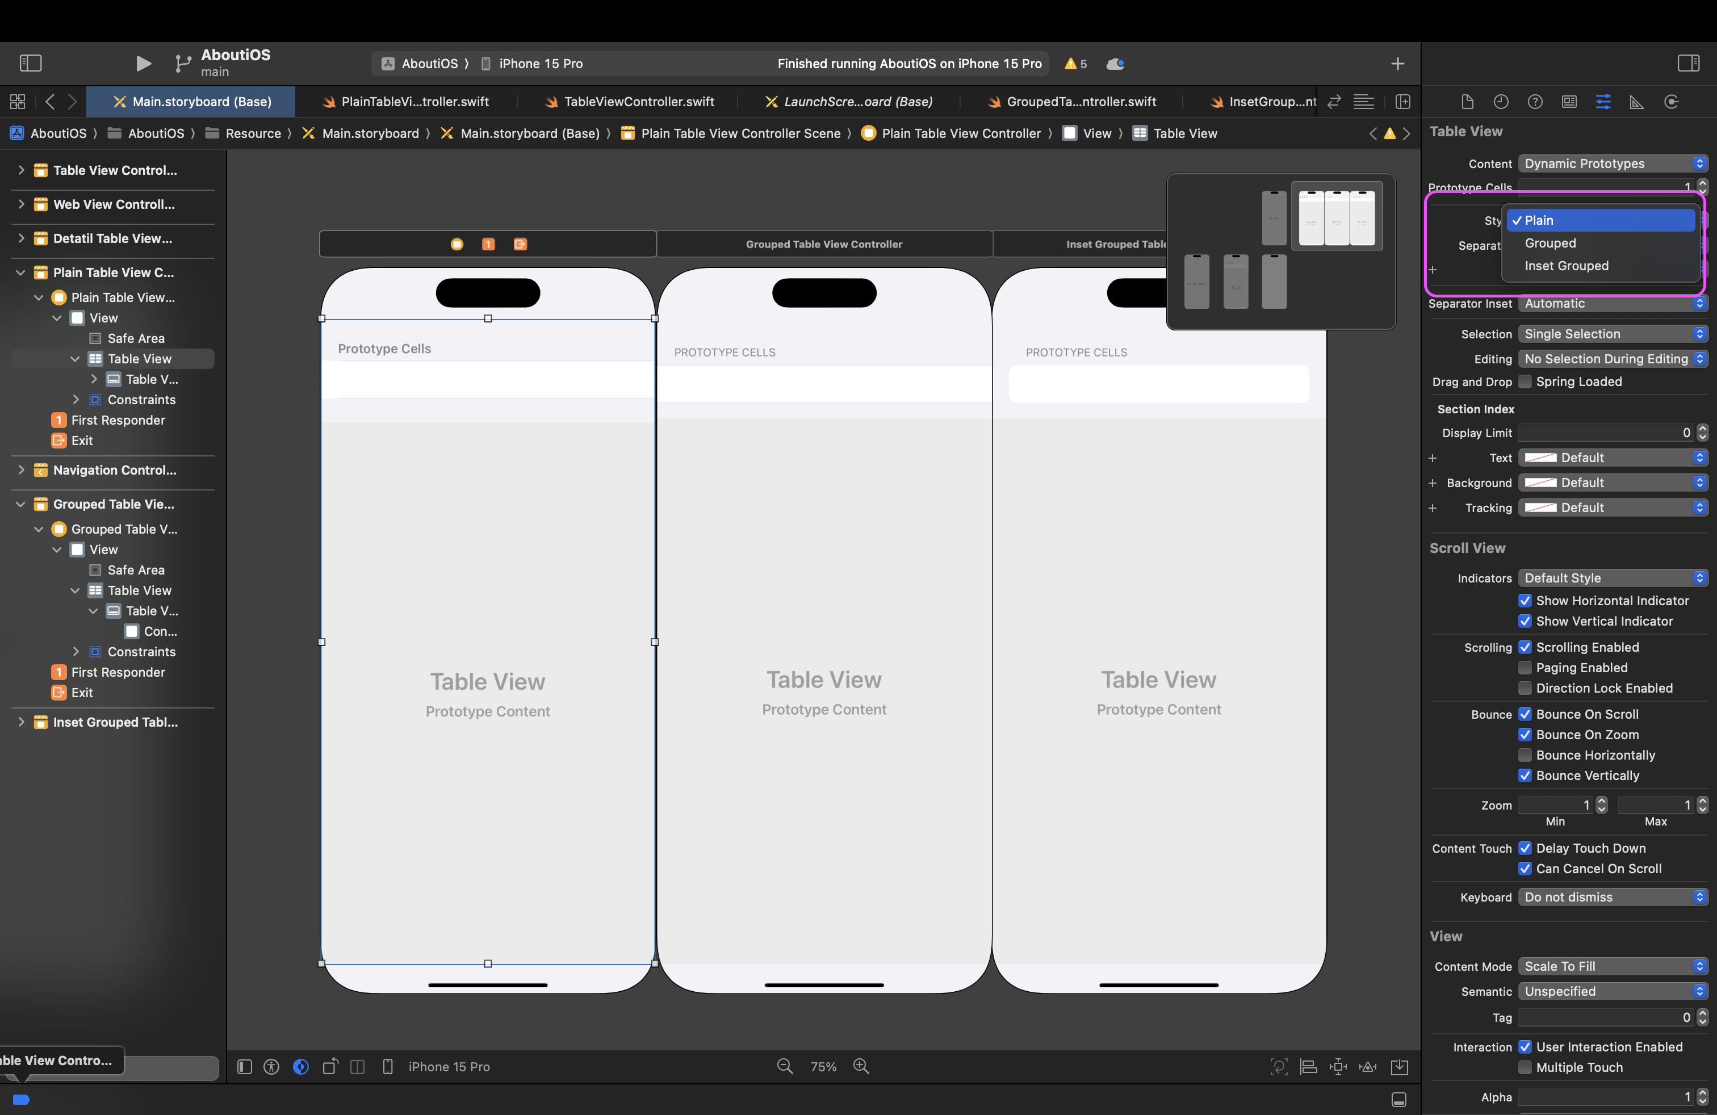The height and width of the screenshot is (1115, 1717).
Task: Open the Size inspector ruler icon
Action: (1637, 102)
